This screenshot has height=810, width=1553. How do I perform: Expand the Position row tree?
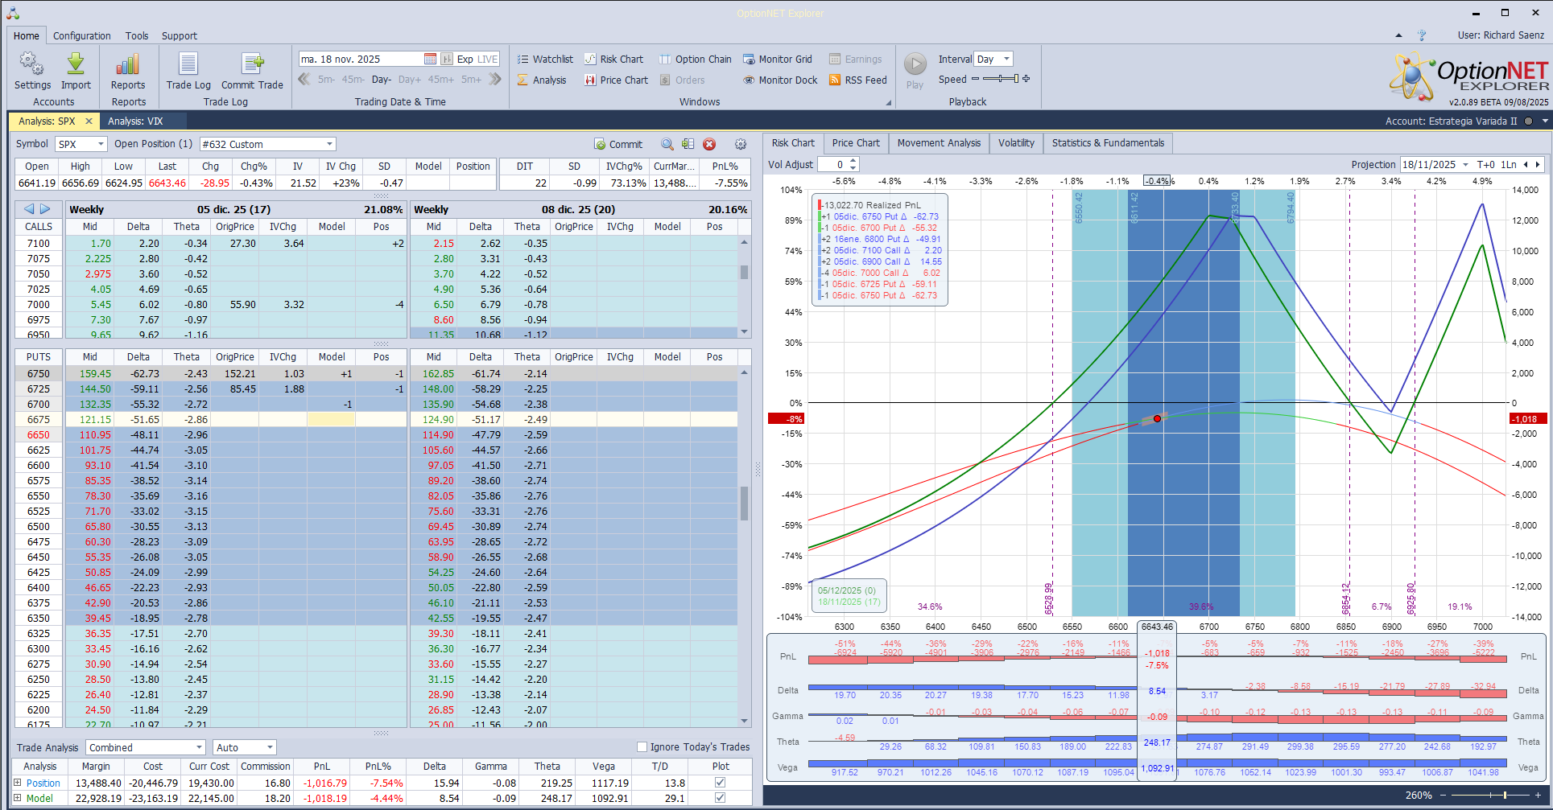point(18,783)
